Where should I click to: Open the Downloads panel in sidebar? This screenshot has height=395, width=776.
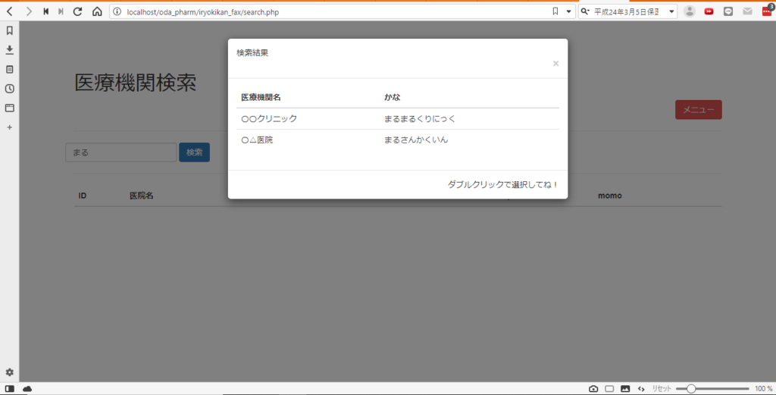[x=10, y=50]
